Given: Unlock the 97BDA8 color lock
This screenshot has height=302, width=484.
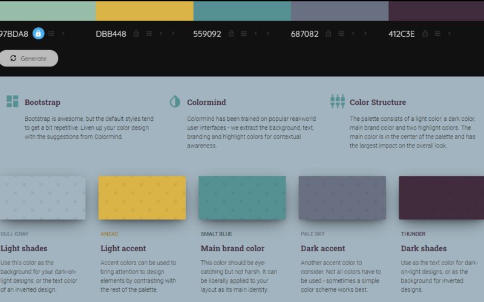Looking at the screenshot, I should tap(38, 33).
